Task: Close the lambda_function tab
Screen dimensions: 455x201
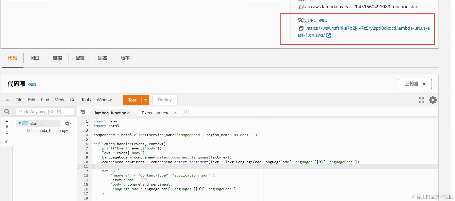Action: click(x=128, y=113)
